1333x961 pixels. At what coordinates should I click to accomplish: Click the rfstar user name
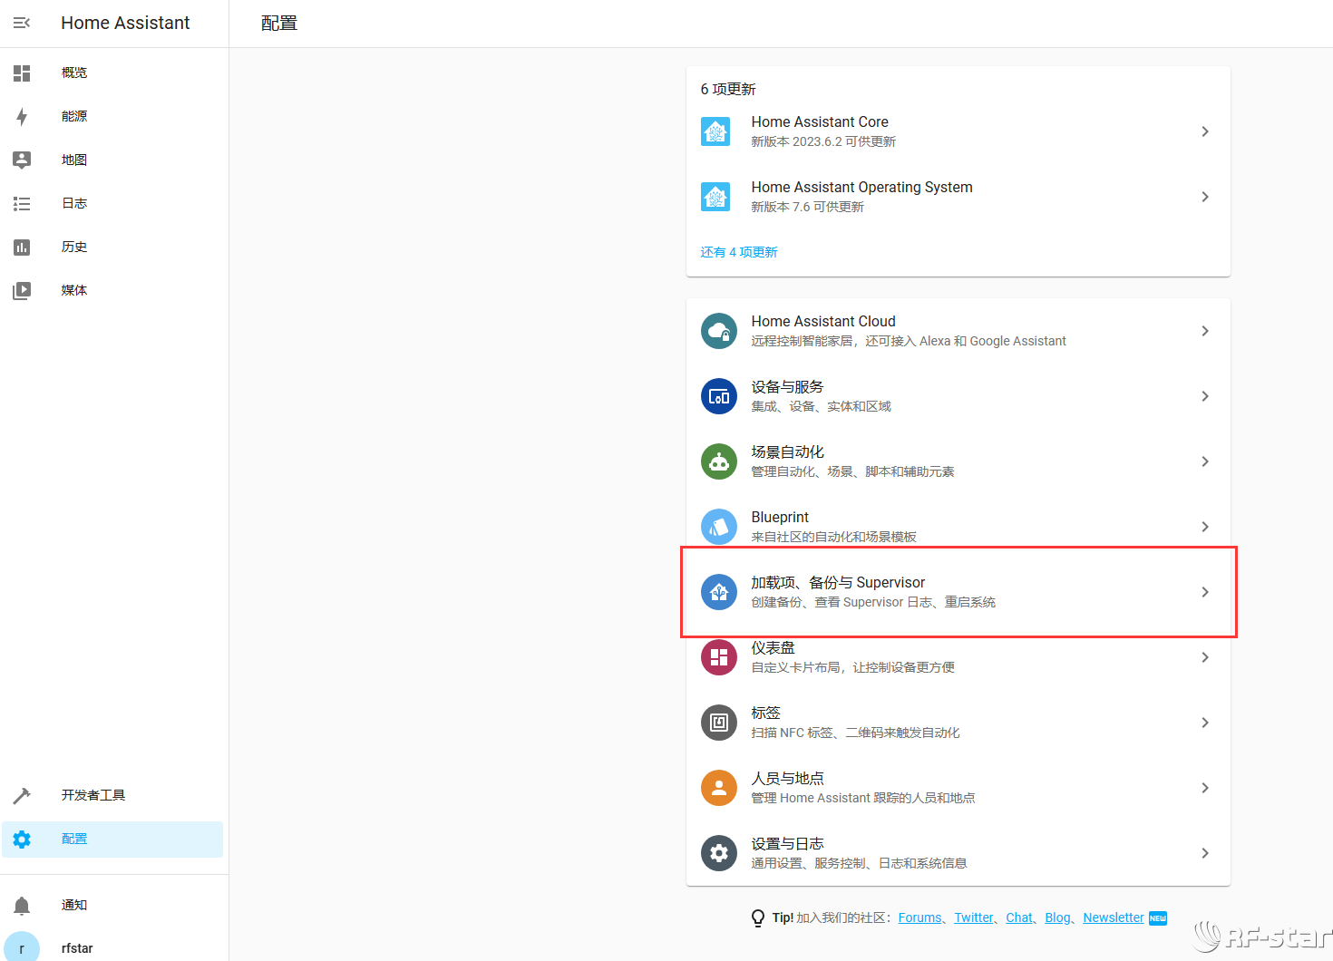(x=77, y=948)
